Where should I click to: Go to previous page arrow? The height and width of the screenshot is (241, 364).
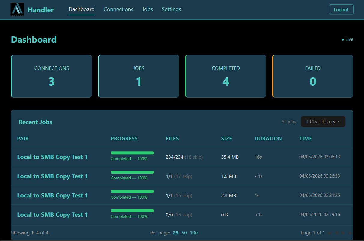pyautogui.click(x=336, y=233)
